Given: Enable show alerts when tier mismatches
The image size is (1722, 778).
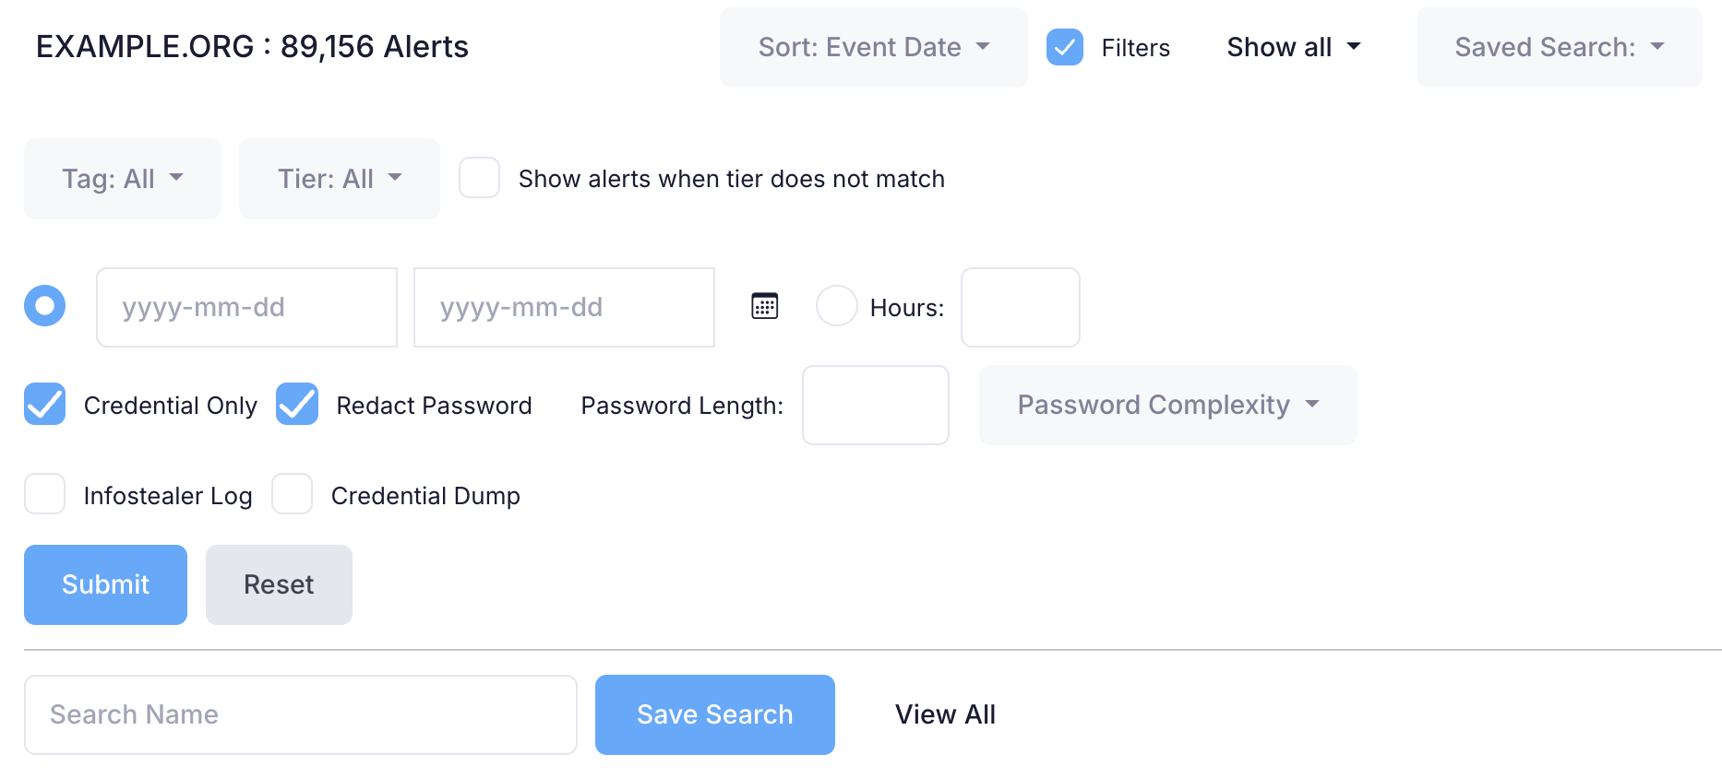Looking at the screenshot, I should [480, 178].
